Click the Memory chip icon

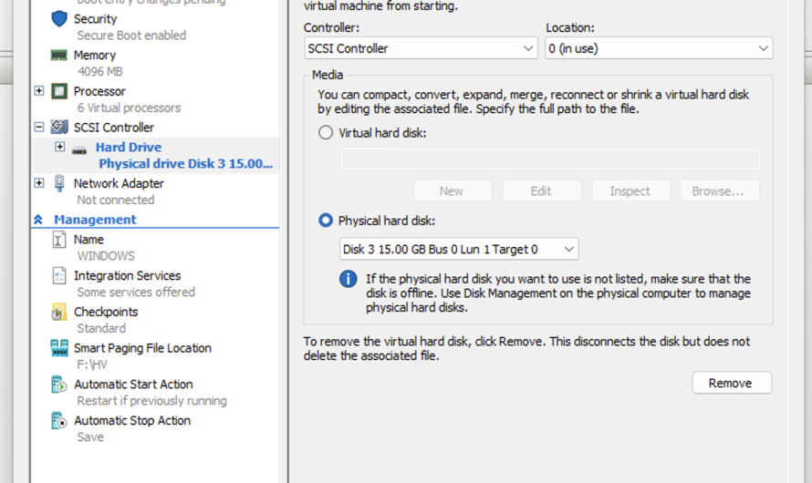[59, 56]
